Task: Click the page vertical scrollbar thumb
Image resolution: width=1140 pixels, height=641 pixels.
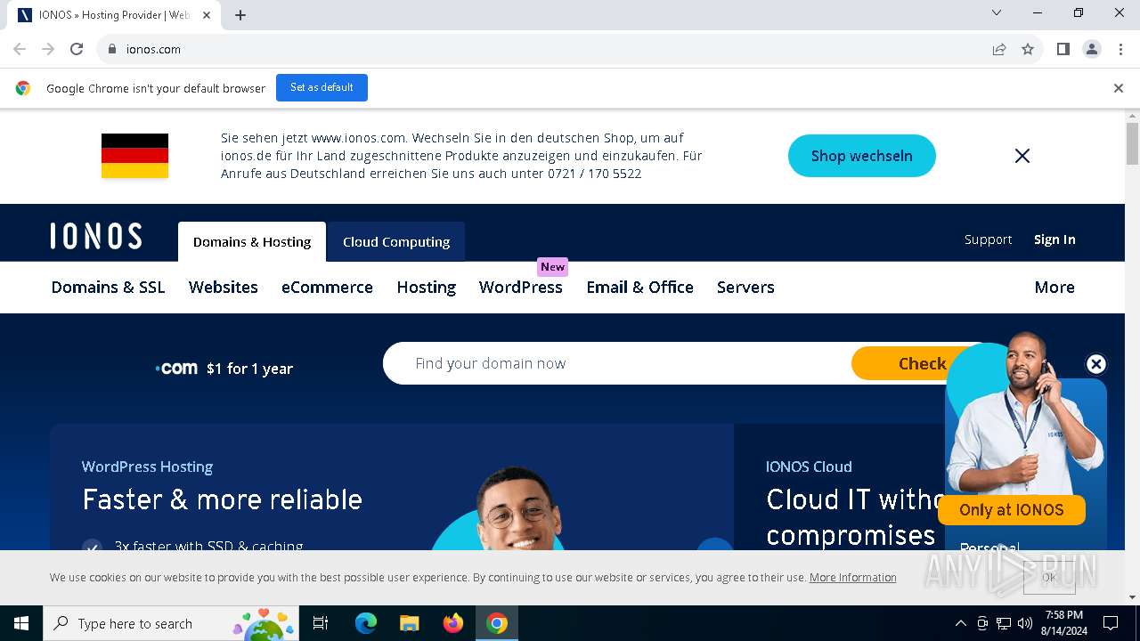Action: [1132, 143]
